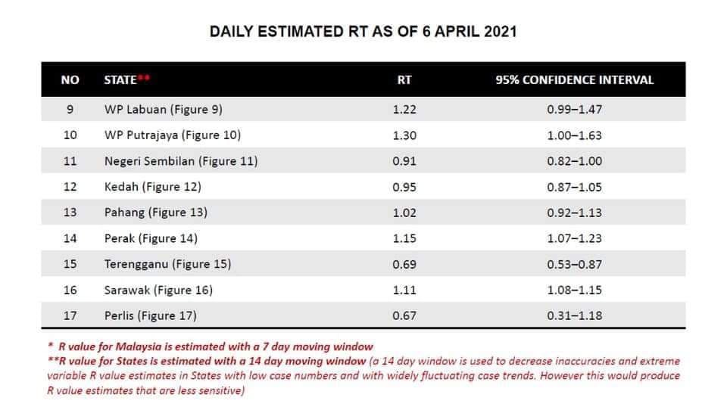Click the Negeri Sembilan (Figure 11) entry
This screenshot has width=727, height=407.
(181, 160)
